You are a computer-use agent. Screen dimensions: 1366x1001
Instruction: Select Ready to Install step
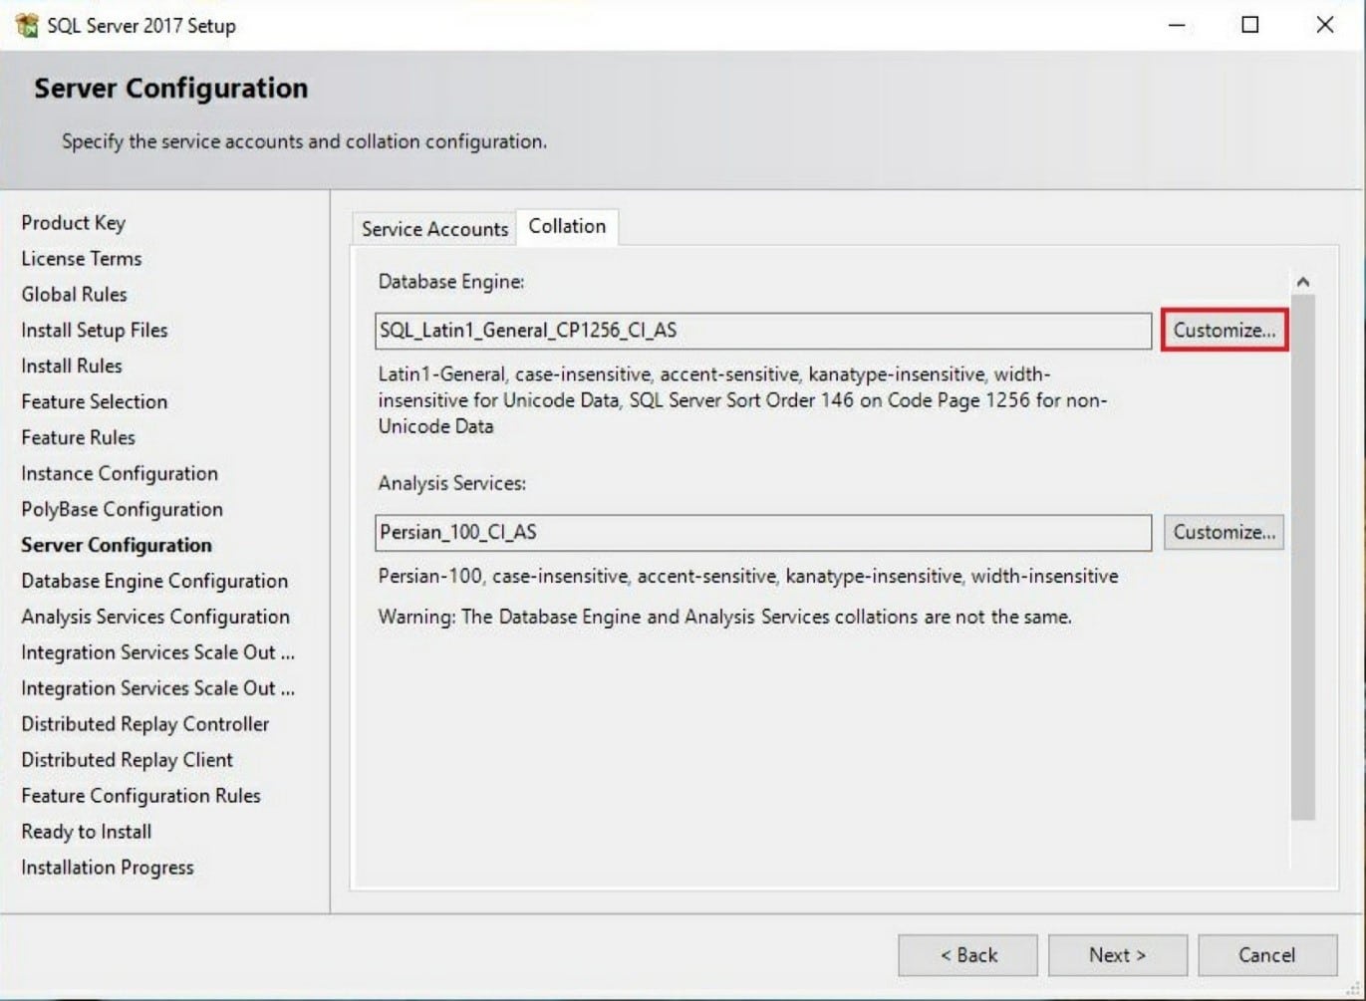(x=87, y=833)
